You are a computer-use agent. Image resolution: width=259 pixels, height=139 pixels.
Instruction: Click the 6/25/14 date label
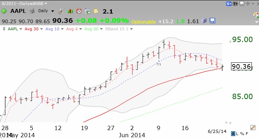pyautogui.click(x=217, y=132)
